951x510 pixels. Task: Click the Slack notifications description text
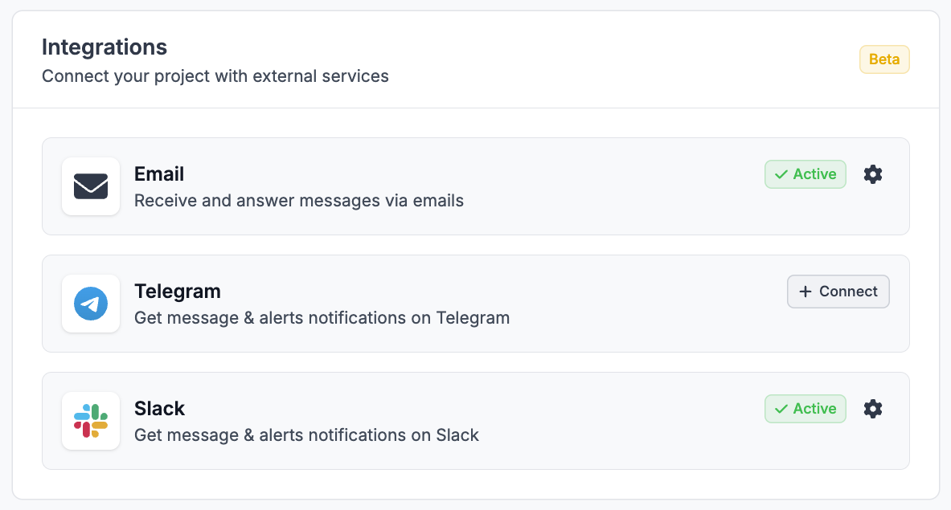pyautogui.click(x=306, y=435)
